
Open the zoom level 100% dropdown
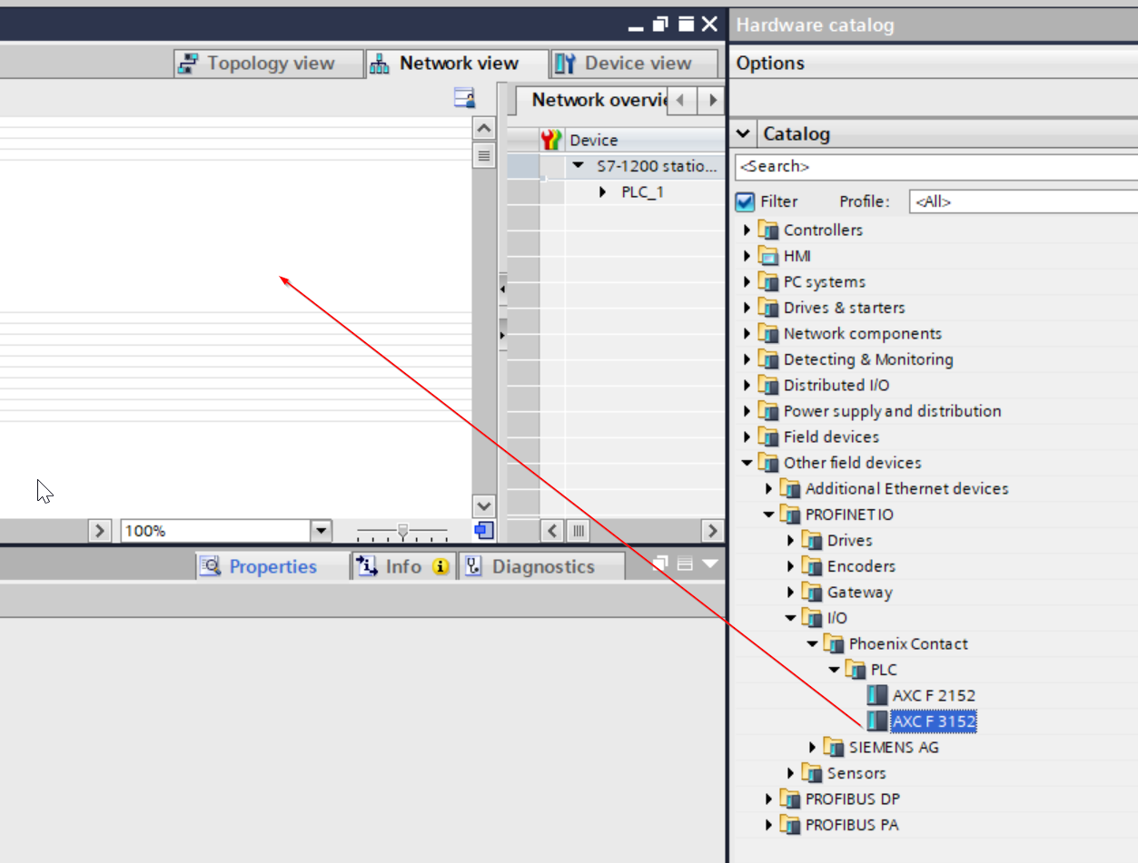point(322,531)
